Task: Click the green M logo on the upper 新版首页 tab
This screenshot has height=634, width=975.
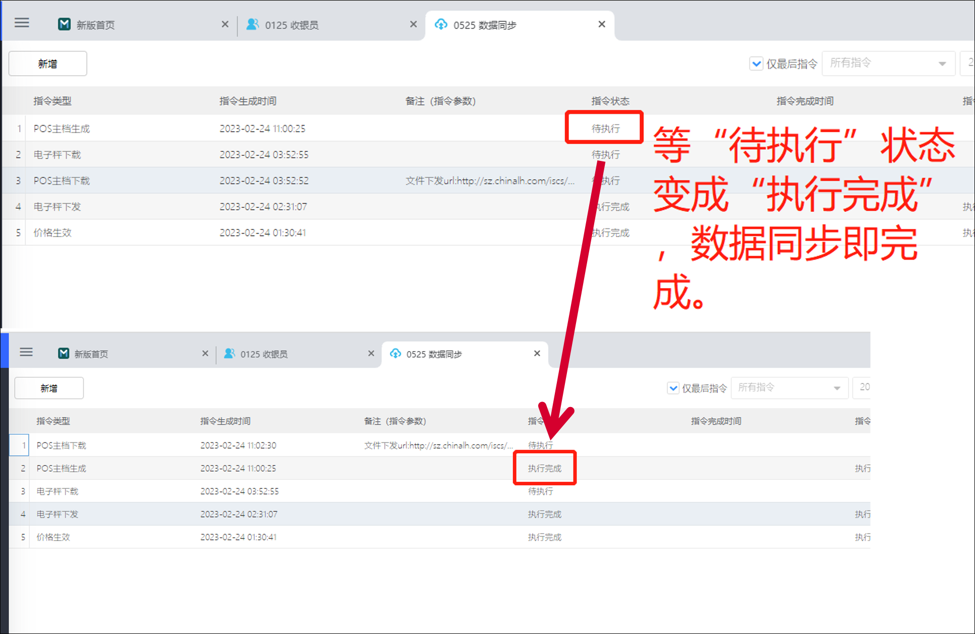Action: (x=64, y=24)
